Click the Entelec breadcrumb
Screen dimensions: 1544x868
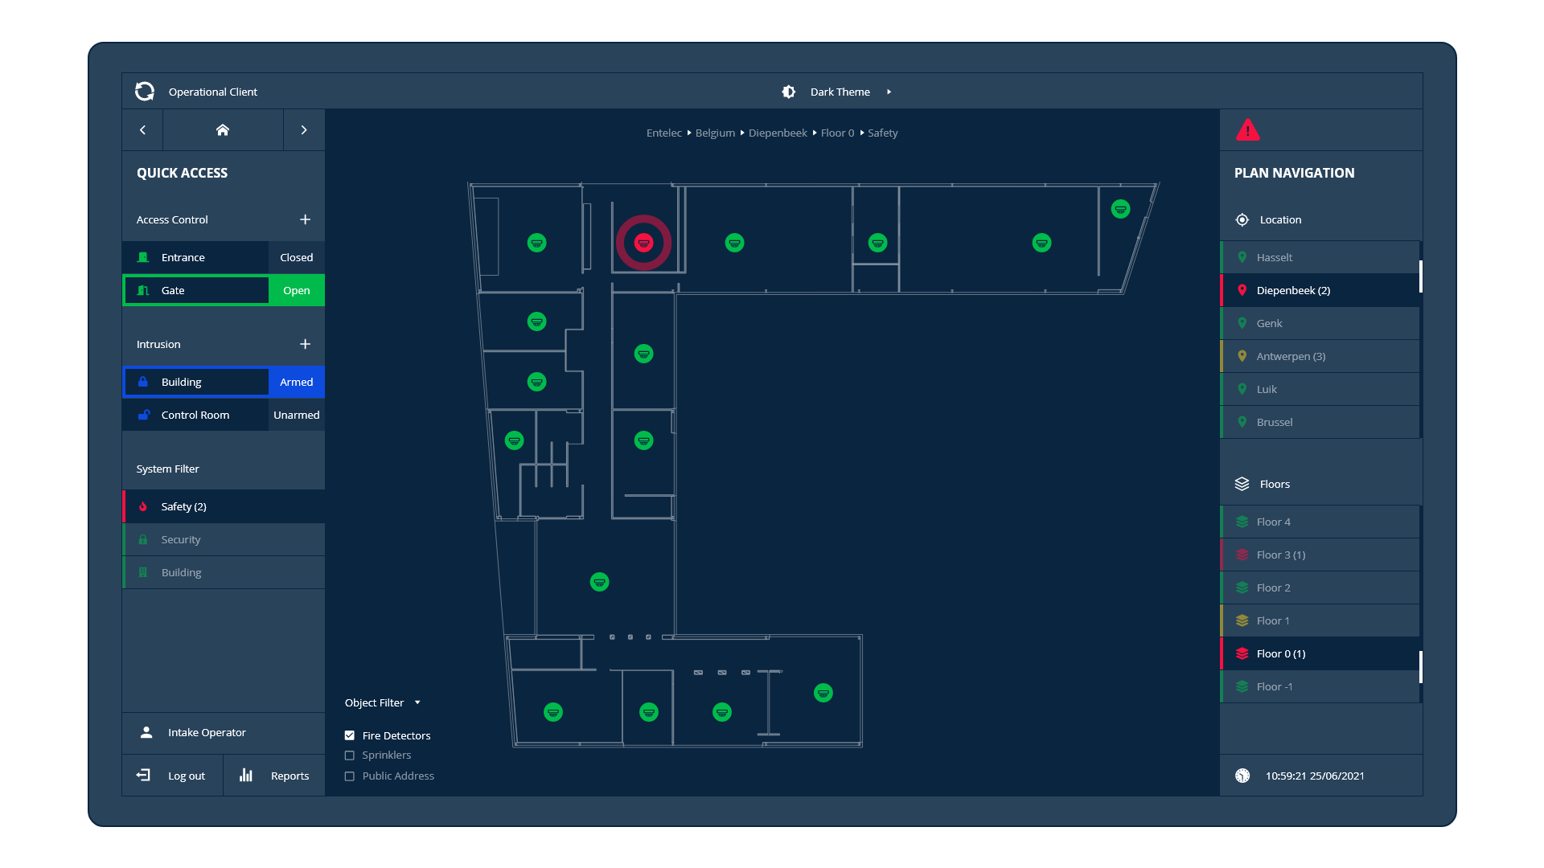click(x=663, y=133)
